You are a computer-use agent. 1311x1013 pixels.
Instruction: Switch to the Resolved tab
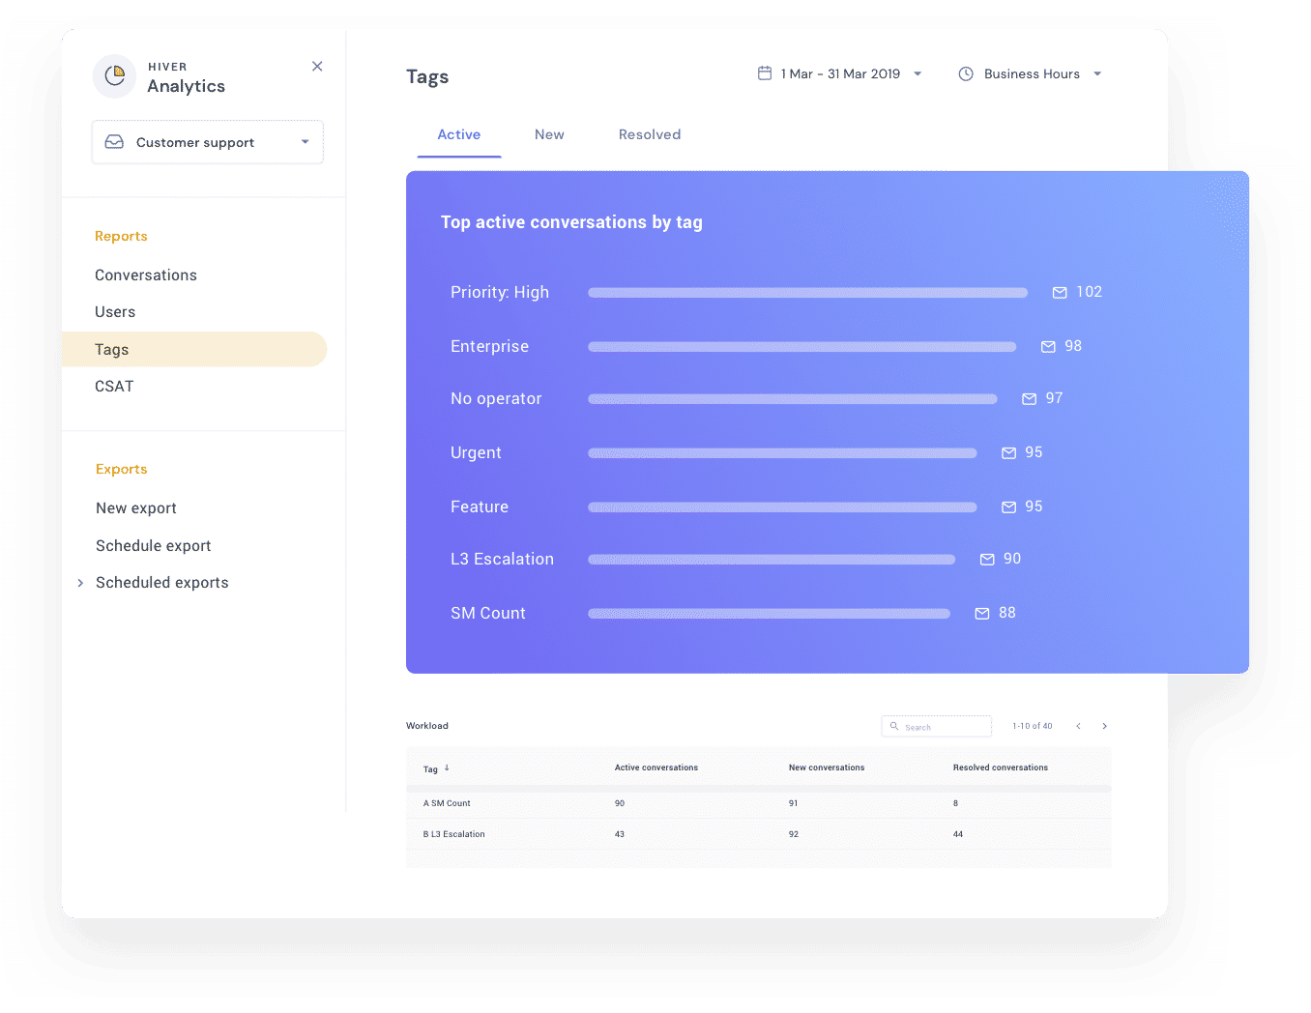649,134
